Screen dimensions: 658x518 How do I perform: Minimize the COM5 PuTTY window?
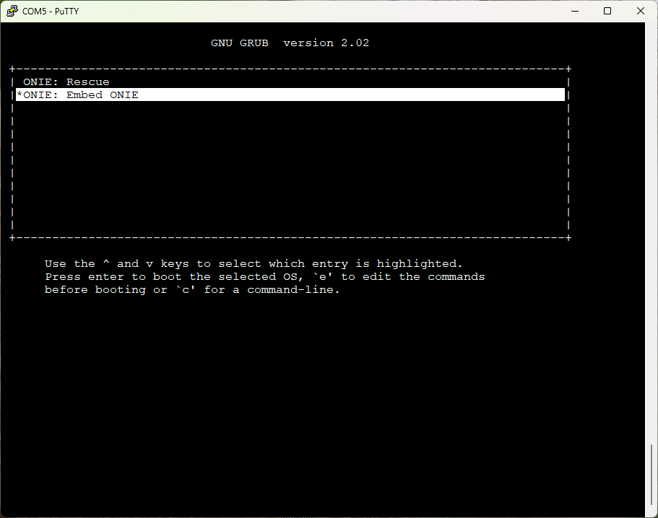tap(575, 11)
